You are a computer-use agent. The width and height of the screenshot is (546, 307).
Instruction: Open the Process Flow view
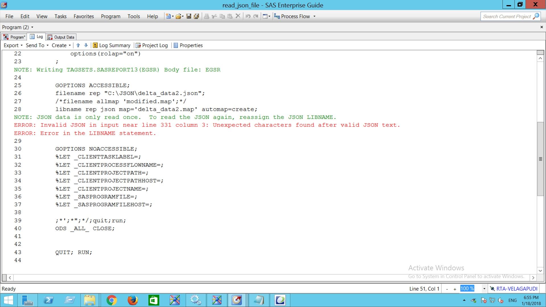[x=293, y=16]
